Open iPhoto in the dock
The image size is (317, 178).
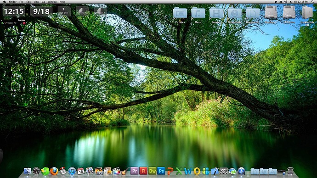coord(99,171)
